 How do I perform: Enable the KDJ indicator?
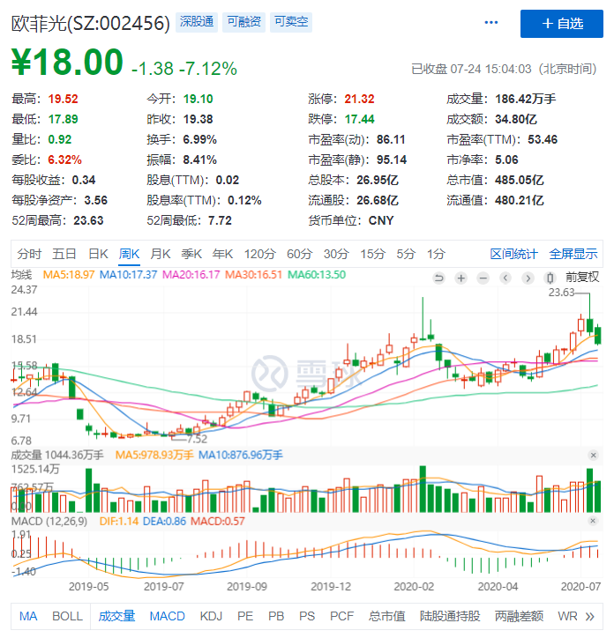point(211,616)
